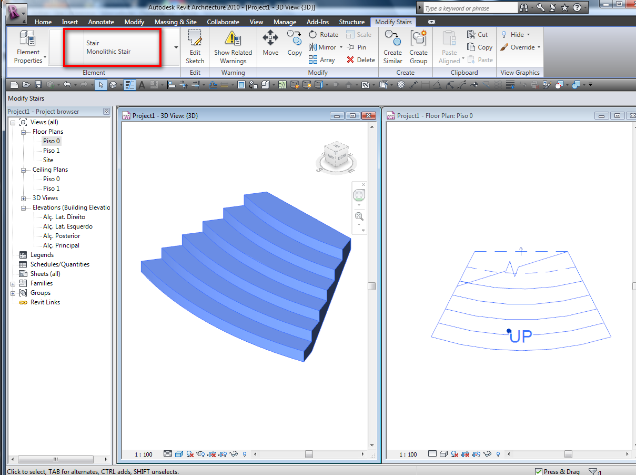The width and height of the screenshot is (636, 475).
Task: Click the Favorites star icon in title bar
Action: tap(564, 8)
